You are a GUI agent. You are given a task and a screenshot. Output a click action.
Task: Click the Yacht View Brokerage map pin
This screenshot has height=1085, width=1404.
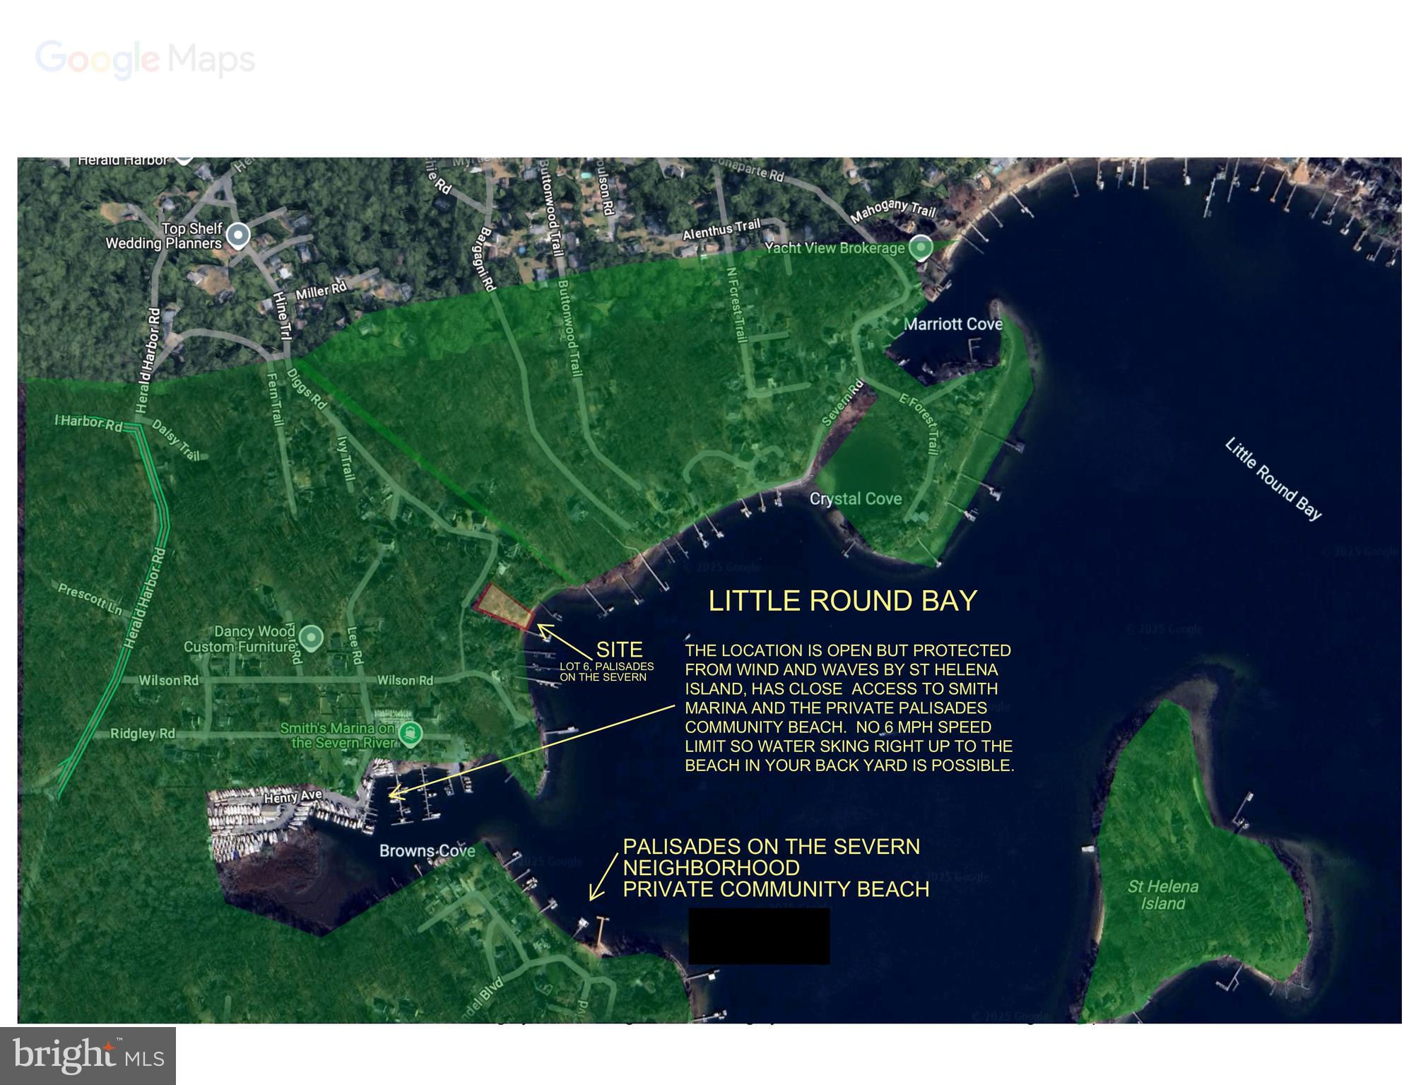pos(920,248)
